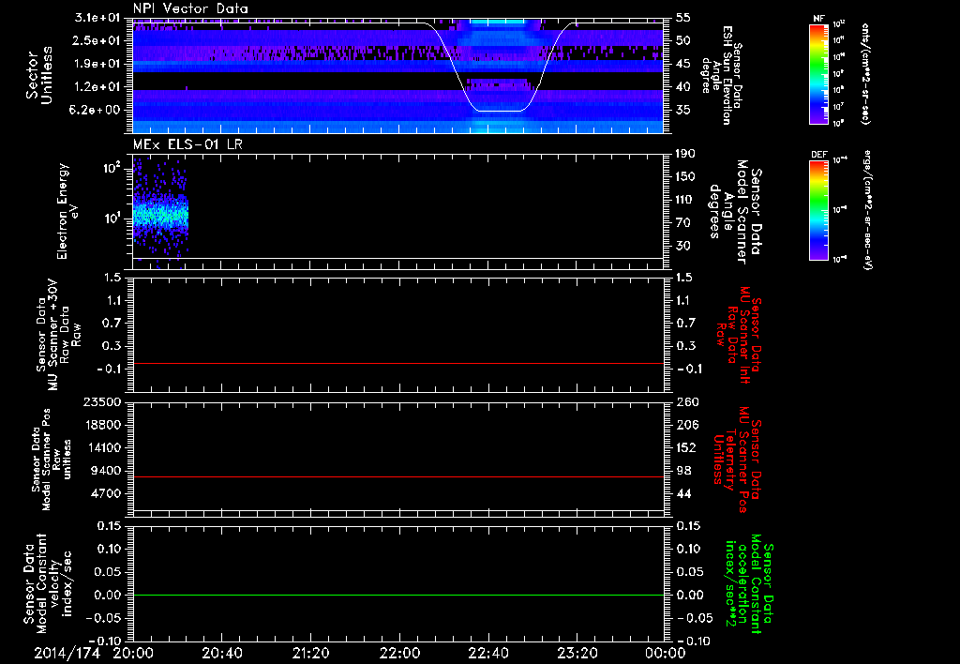Click the 22:00 time axis label
The height and width of the screenshot is (664, 960).
[399, 654]
